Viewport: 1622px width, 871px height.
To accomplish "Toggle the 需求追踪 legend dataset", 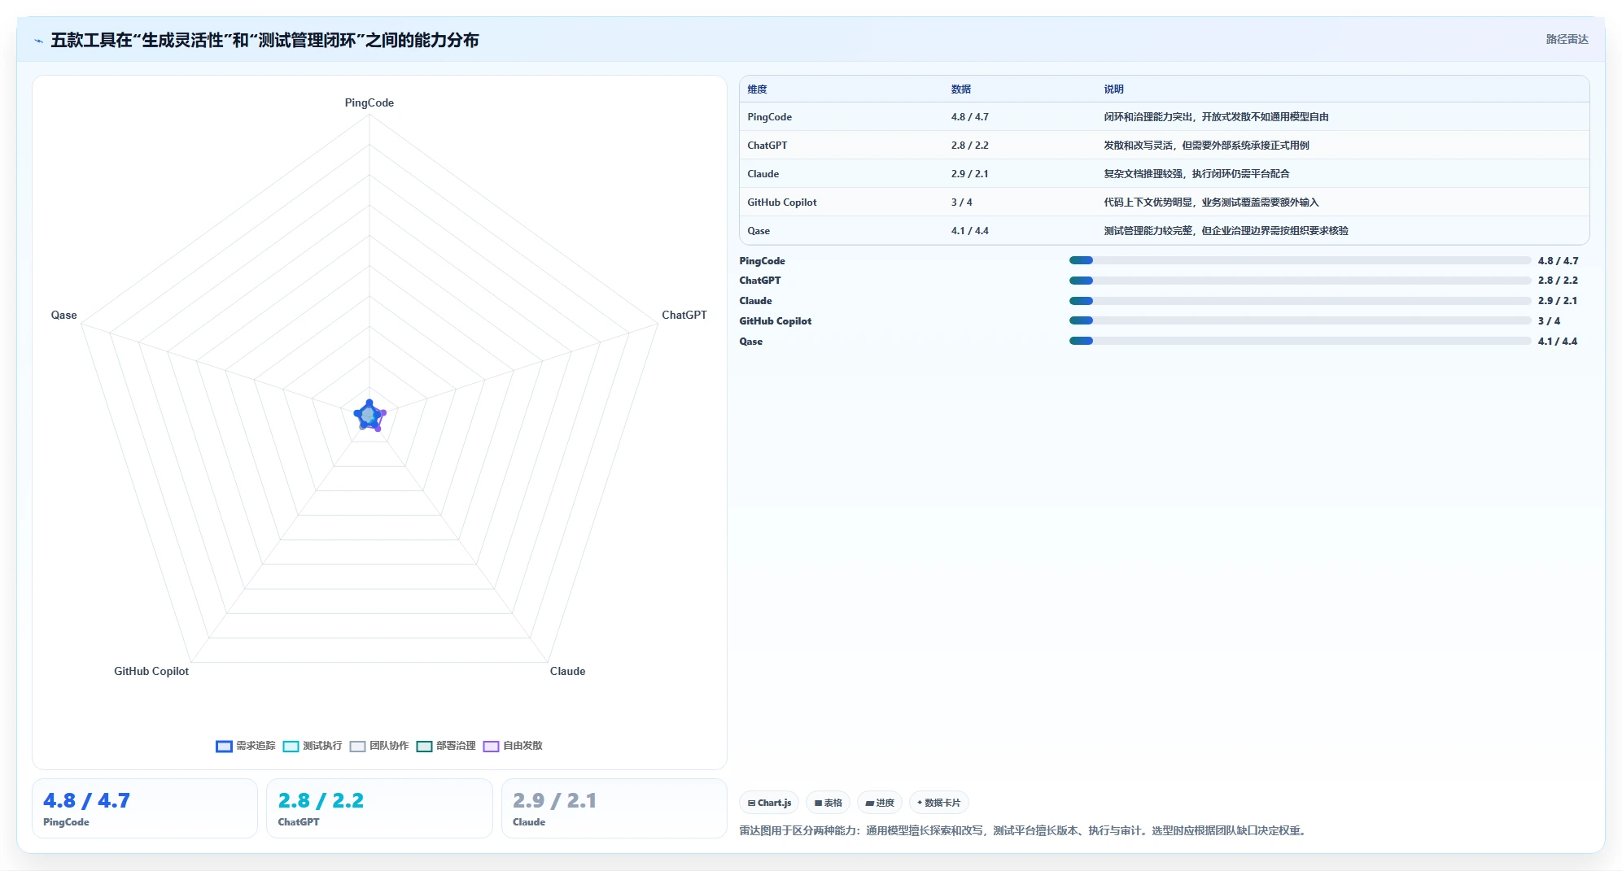I will pos(246,746).
